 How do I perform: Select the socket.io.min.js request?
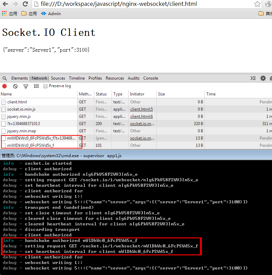136,109
